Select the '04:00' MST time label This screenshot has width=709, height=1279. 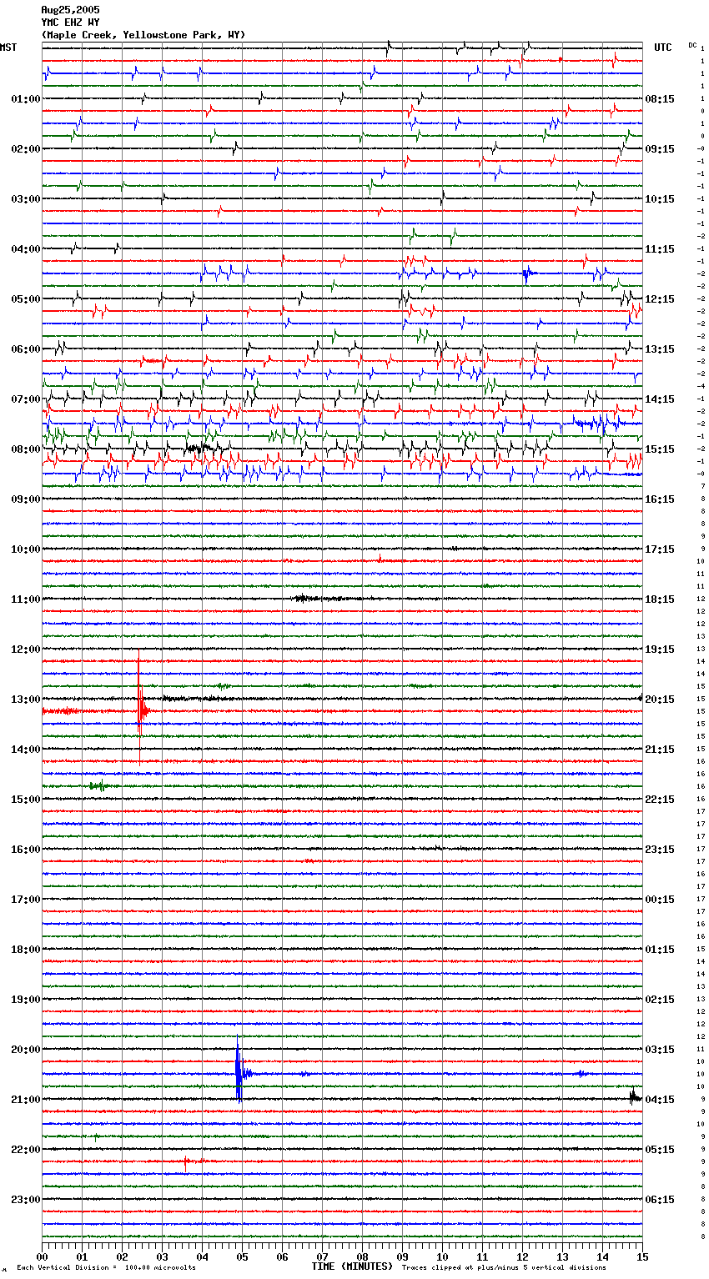(x=26, y=249)
